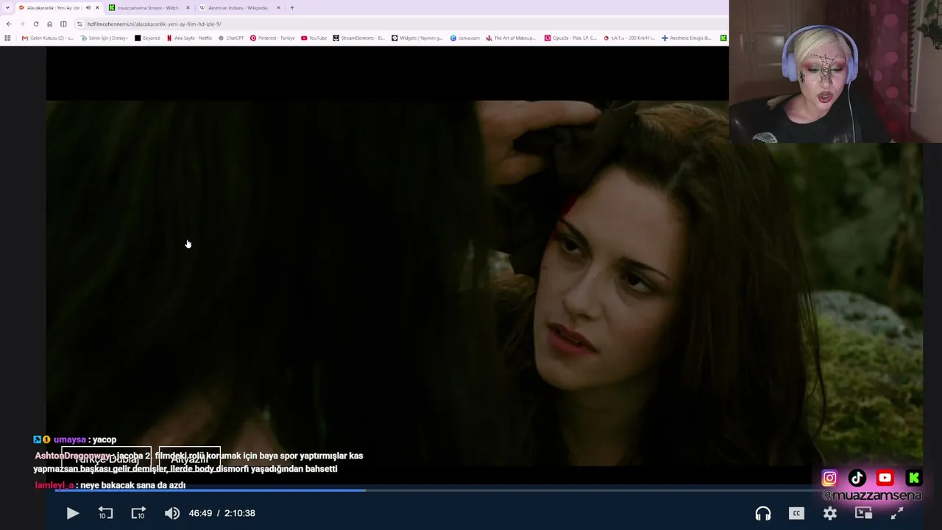Go forward to the next page
Screen dimensions: 942x530
[22, 24]
